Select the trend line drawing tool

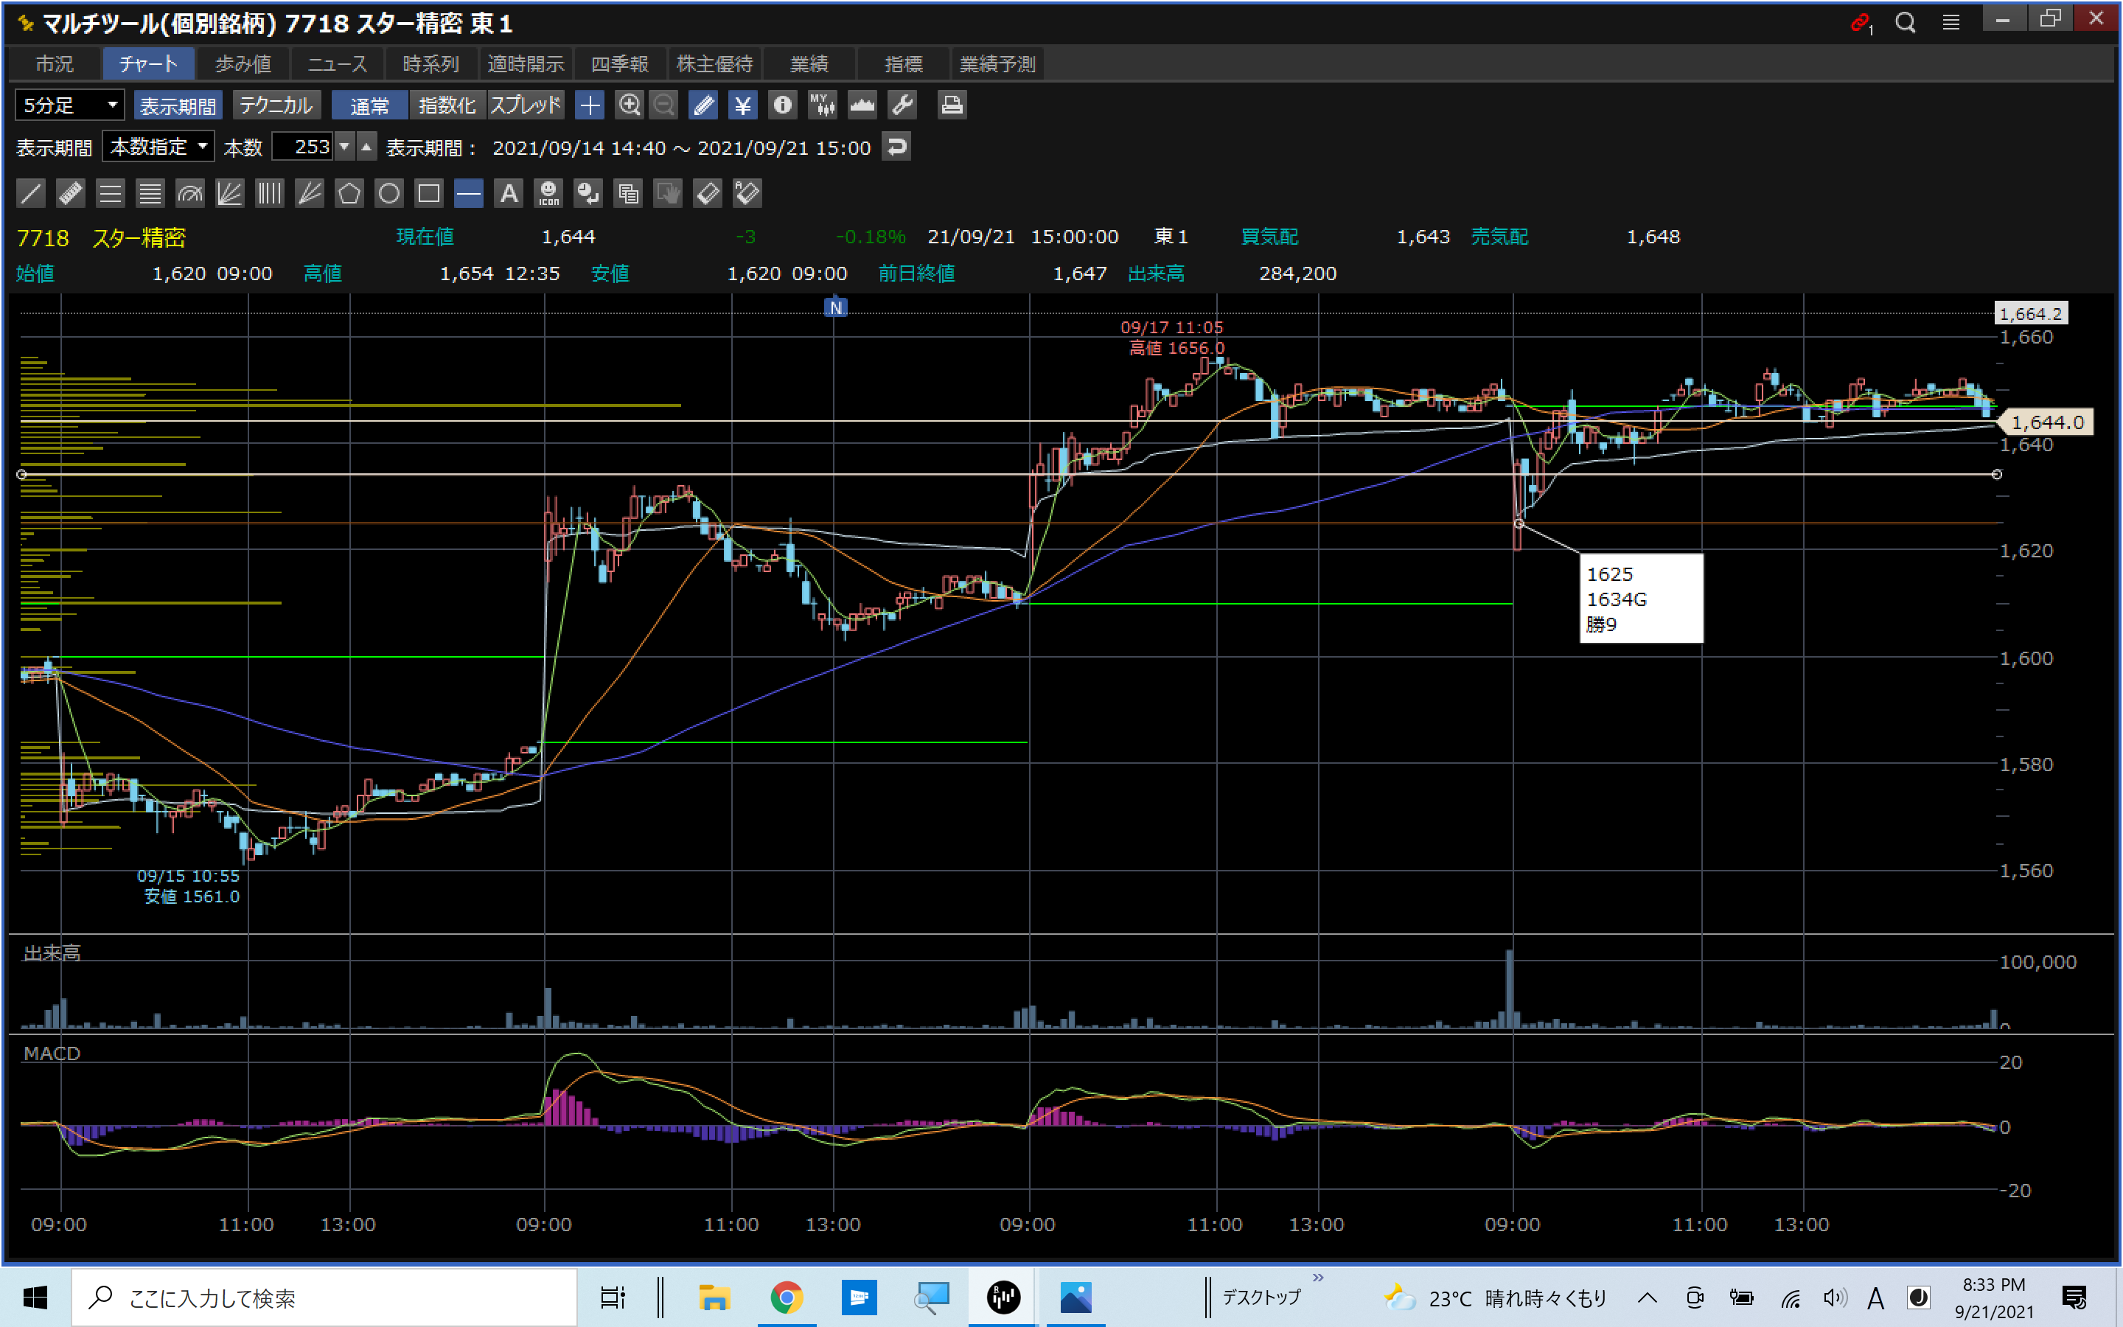[31, 193]
